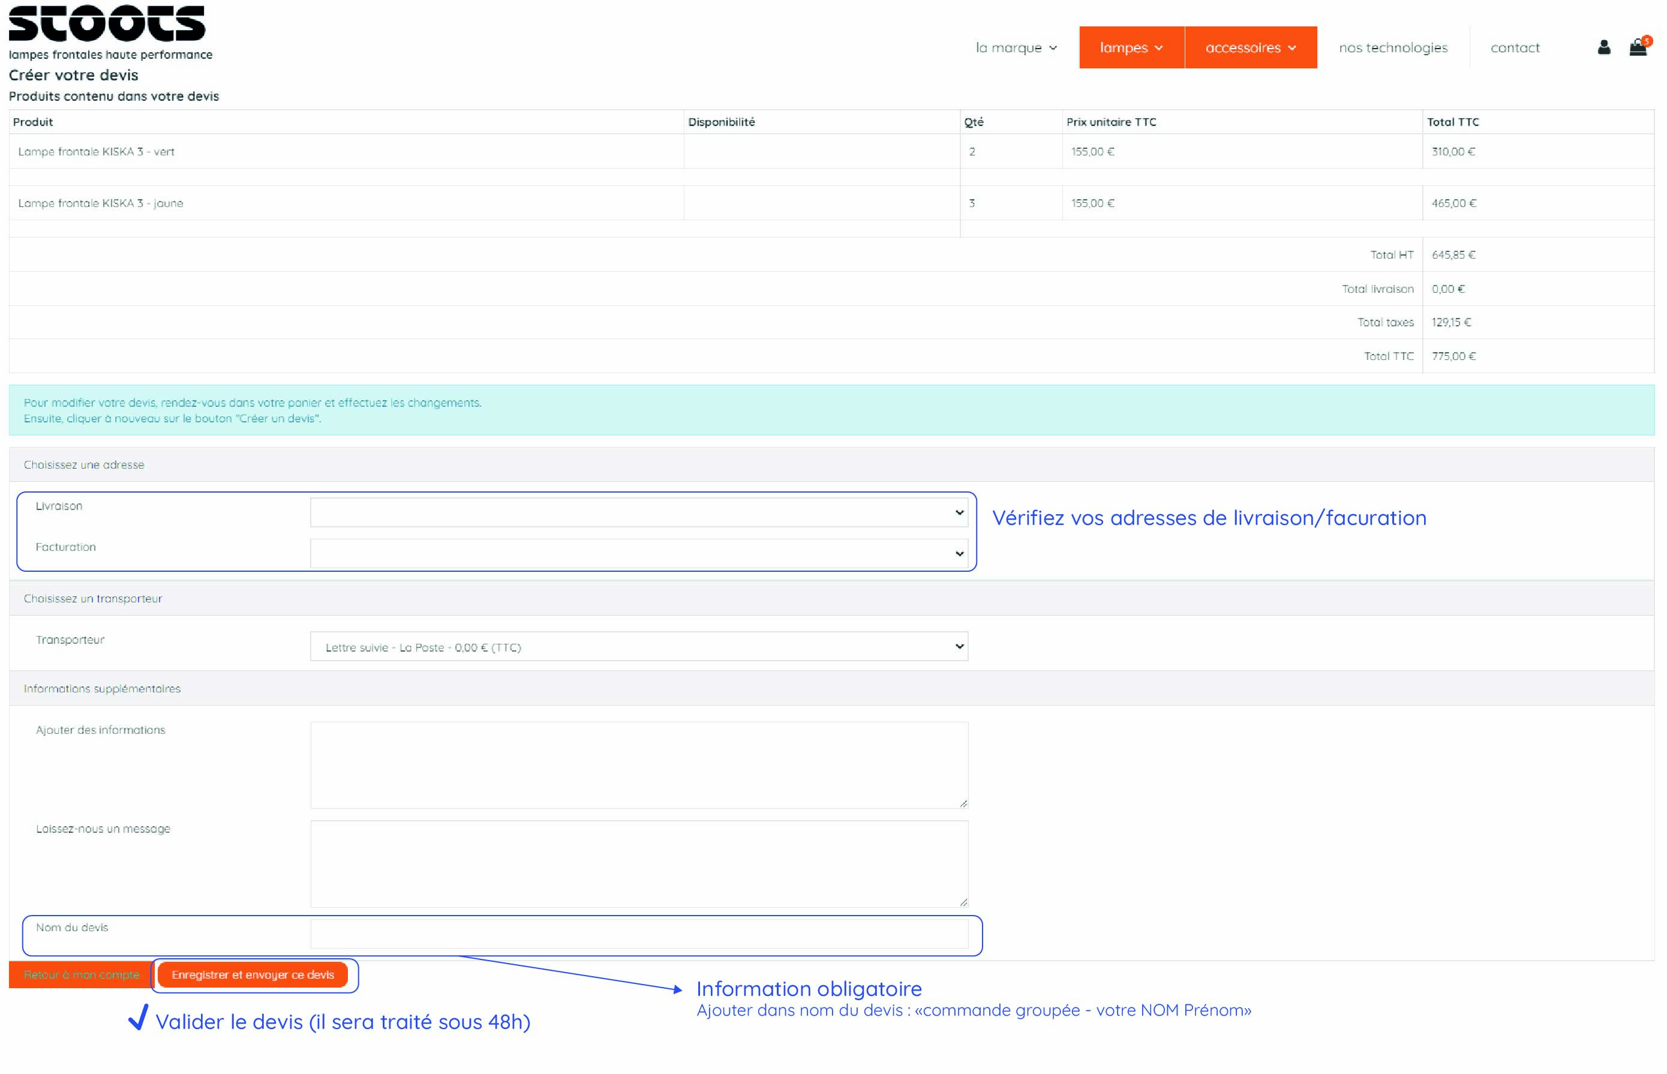The image size is (1667, 1074).
Task: Click the Total HT value '645,85 €'
Action: click(x=1453, y=254)
